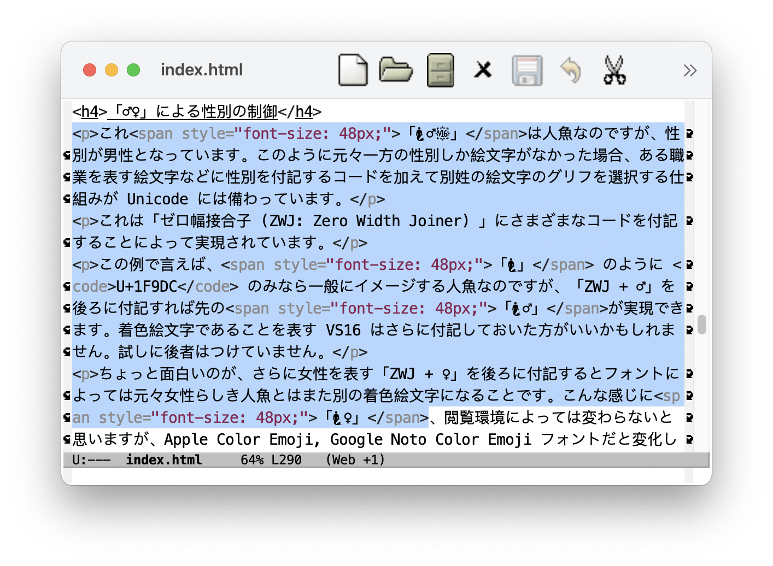Click the 64% position indicator in mode line

(x=252, y=460)
